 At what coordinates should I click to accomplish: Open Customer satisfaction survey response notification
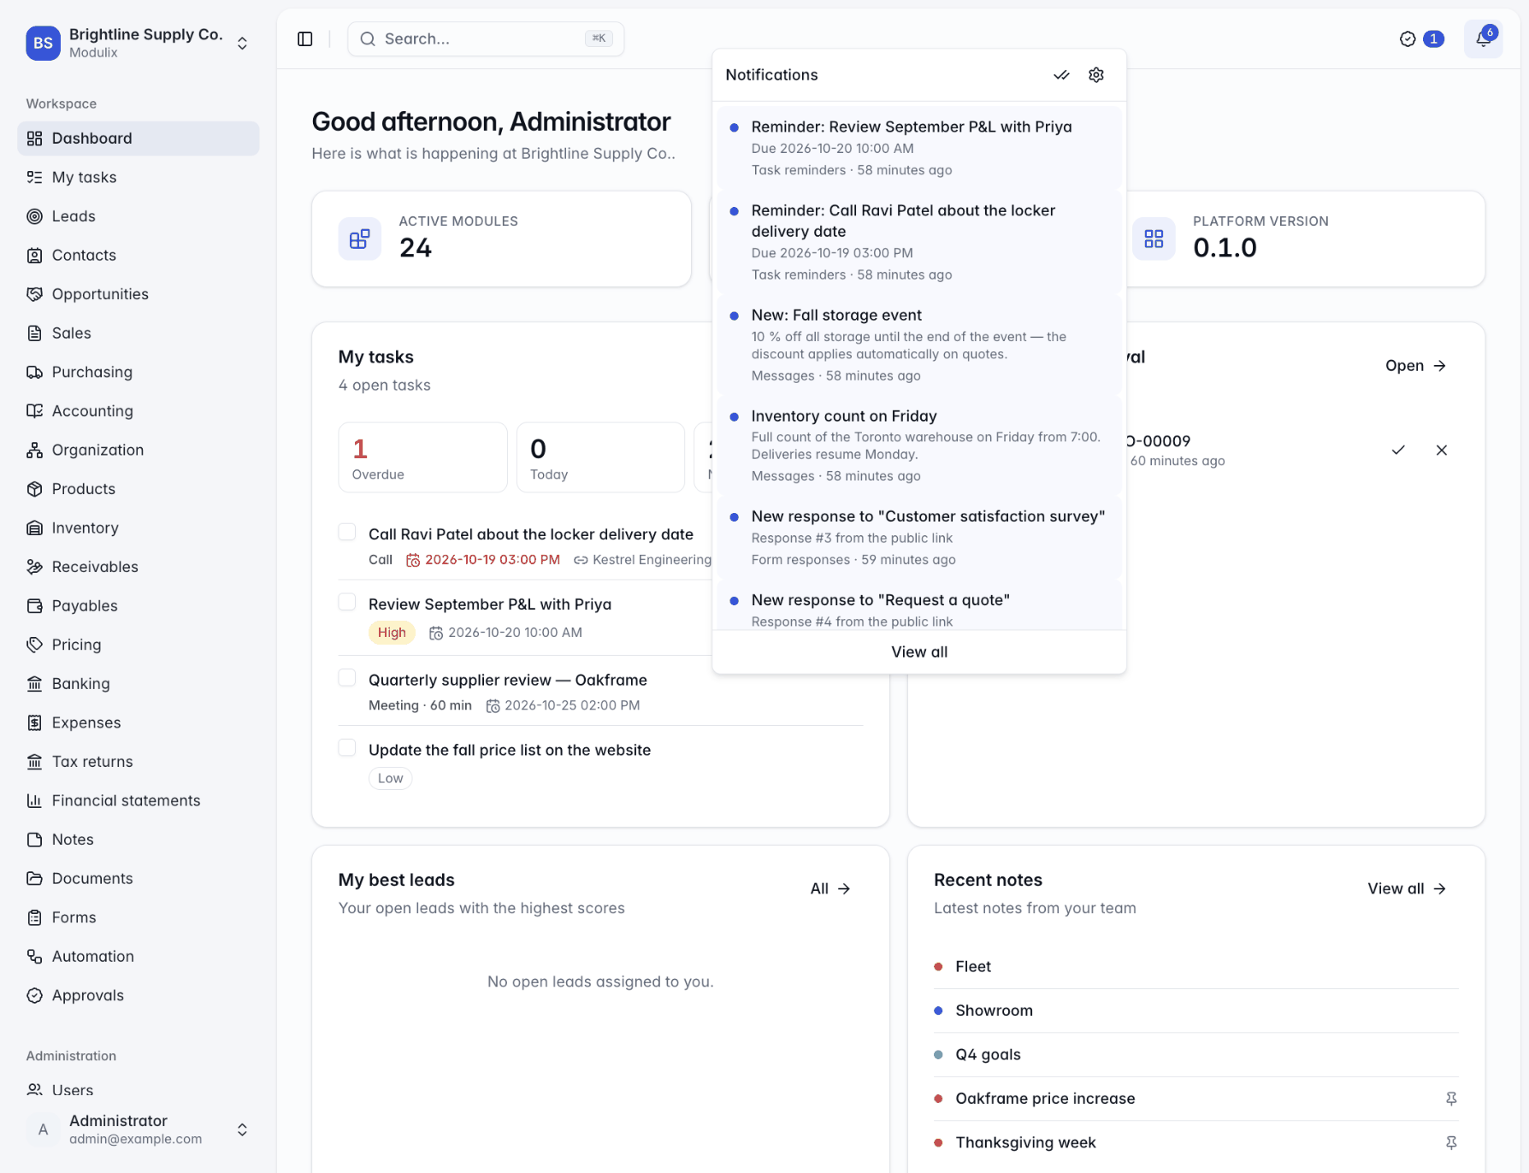pos(919,537)
